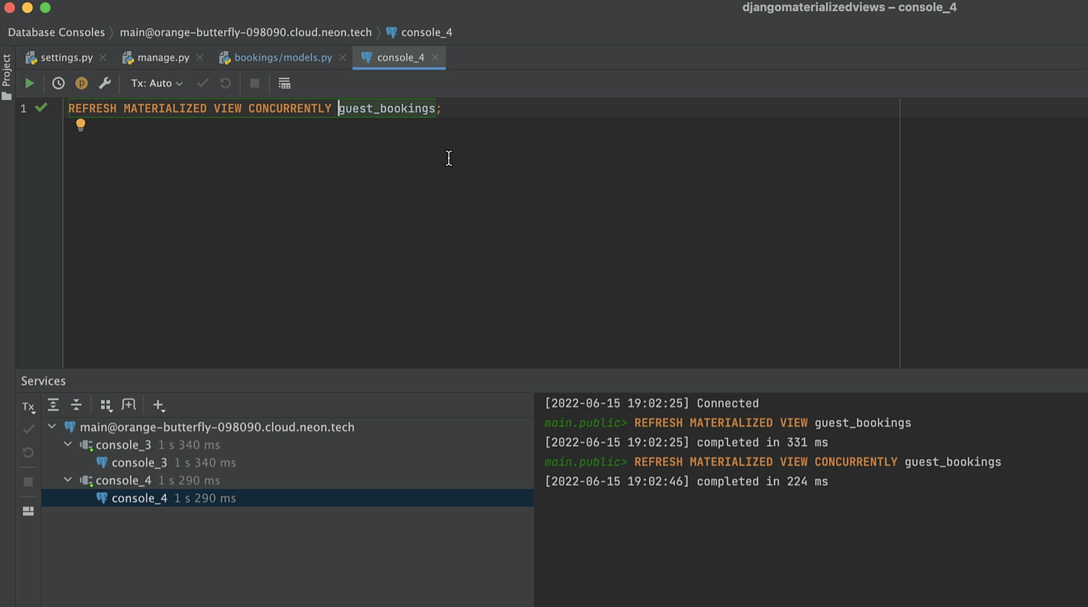The image size is (1088, 607).
Task: Open the query history clock icon
Action: [59, 83]
